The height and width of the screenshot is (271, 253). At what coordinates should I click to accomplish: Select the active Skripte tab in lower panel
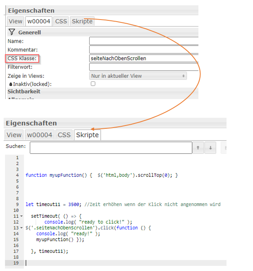pos(88,135)
